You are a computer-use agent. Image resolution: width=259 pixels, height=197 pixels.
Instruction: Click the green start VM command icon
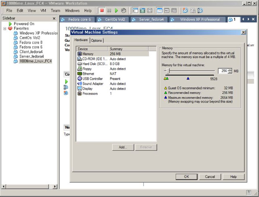tap(66, 81)
